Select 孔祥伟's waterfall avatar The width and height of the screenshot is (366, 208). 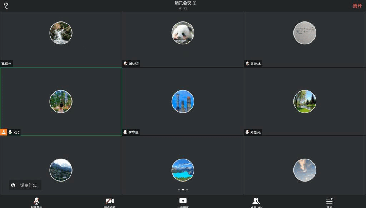click(x=61, y=33)
